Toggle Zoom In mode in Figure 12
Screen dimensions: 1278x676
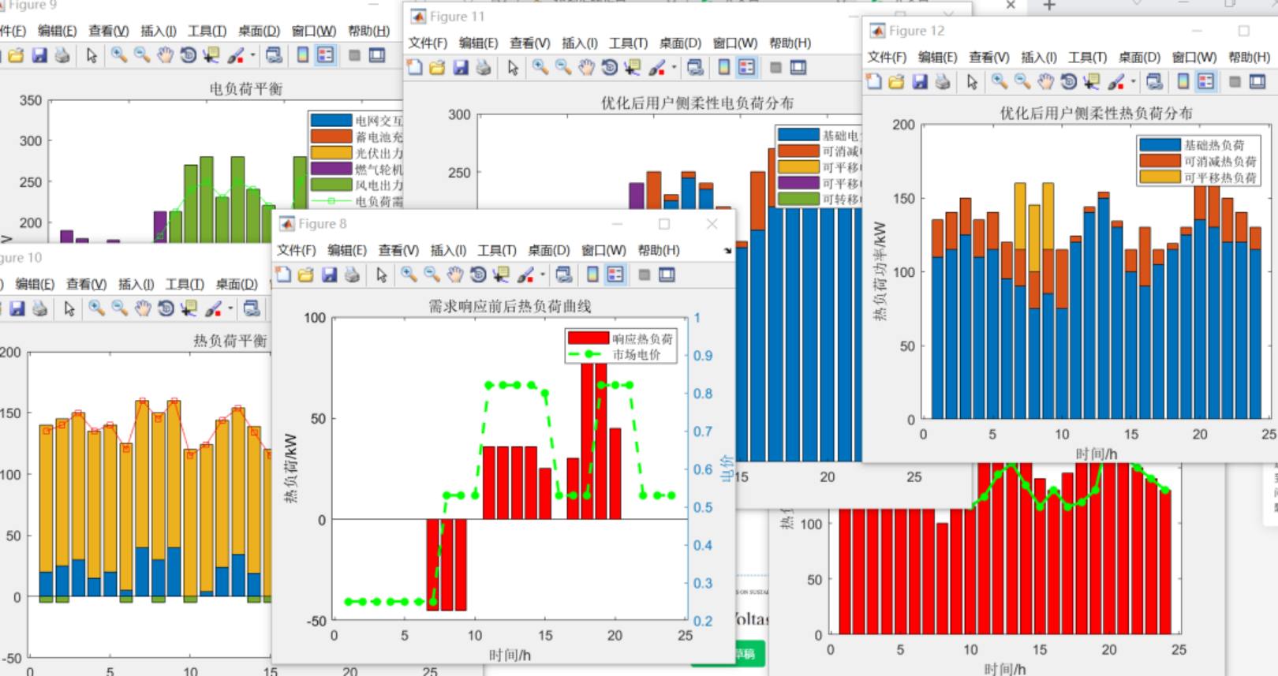click(999, 81)
